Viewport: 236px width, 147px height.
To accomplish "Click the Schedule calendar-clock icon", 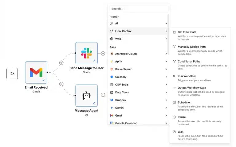I will [x=174, y=103].
